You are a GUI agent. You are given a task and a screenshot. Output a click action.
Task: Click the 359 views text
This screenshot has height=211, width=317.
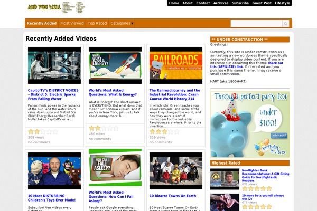[157, 137]
